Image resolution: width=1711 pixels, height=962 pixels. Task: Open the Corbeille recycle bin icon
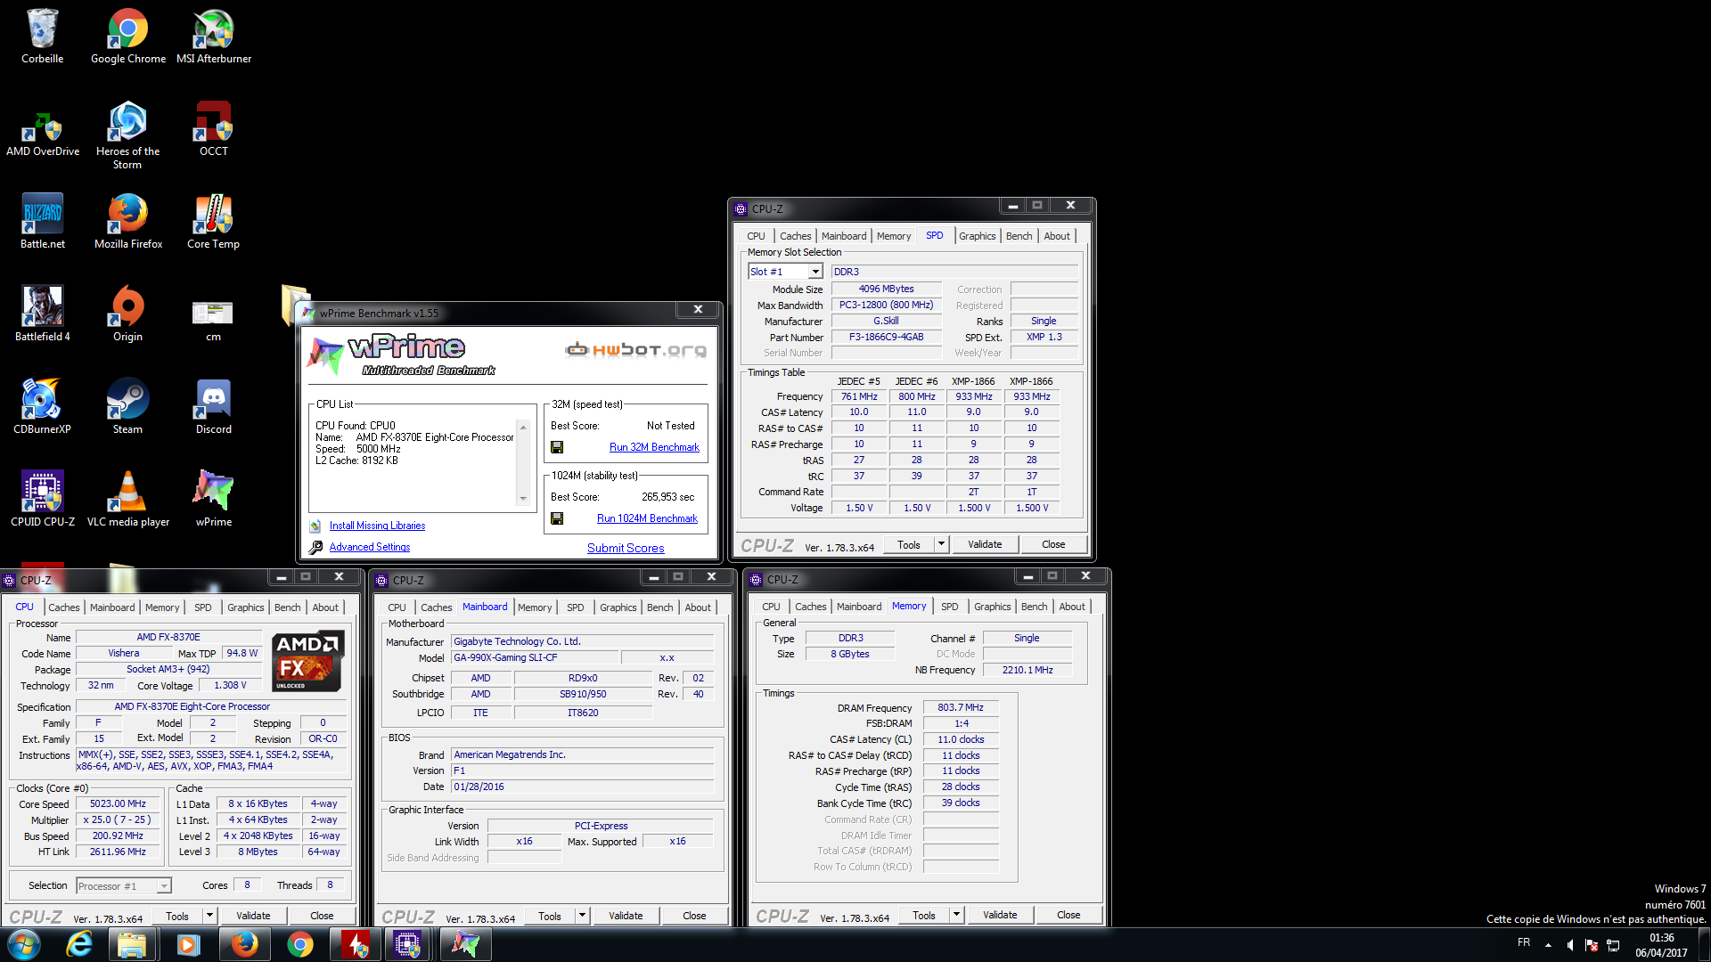(42, 37)
